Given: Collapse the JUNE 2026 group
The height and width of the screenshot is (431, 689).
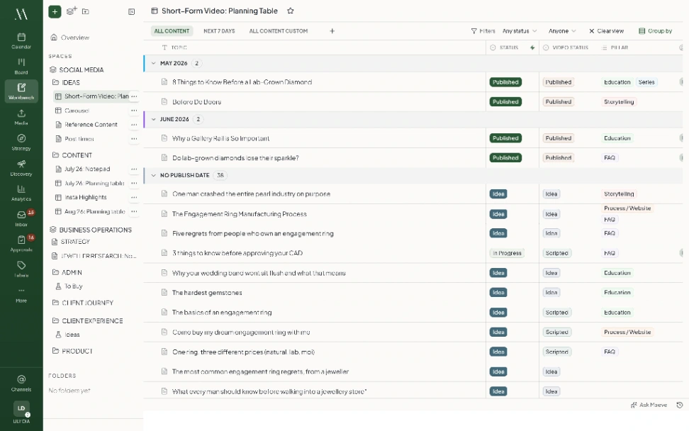Looking at the screenshot, I should click(153, 119).
